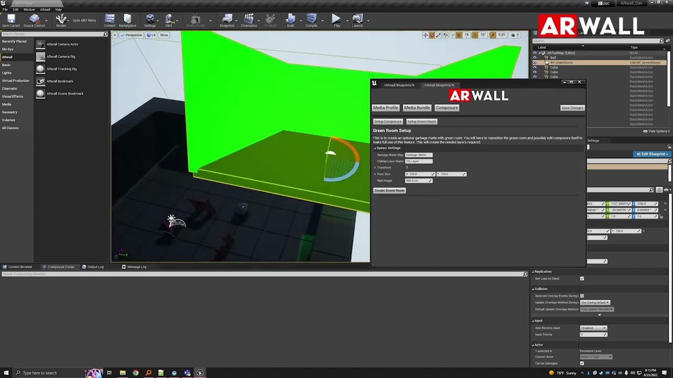Select the translate gizmo mode in viewport
Viewport: 673px width, 378px height.
pyautogui.click(x=425, y=35)
